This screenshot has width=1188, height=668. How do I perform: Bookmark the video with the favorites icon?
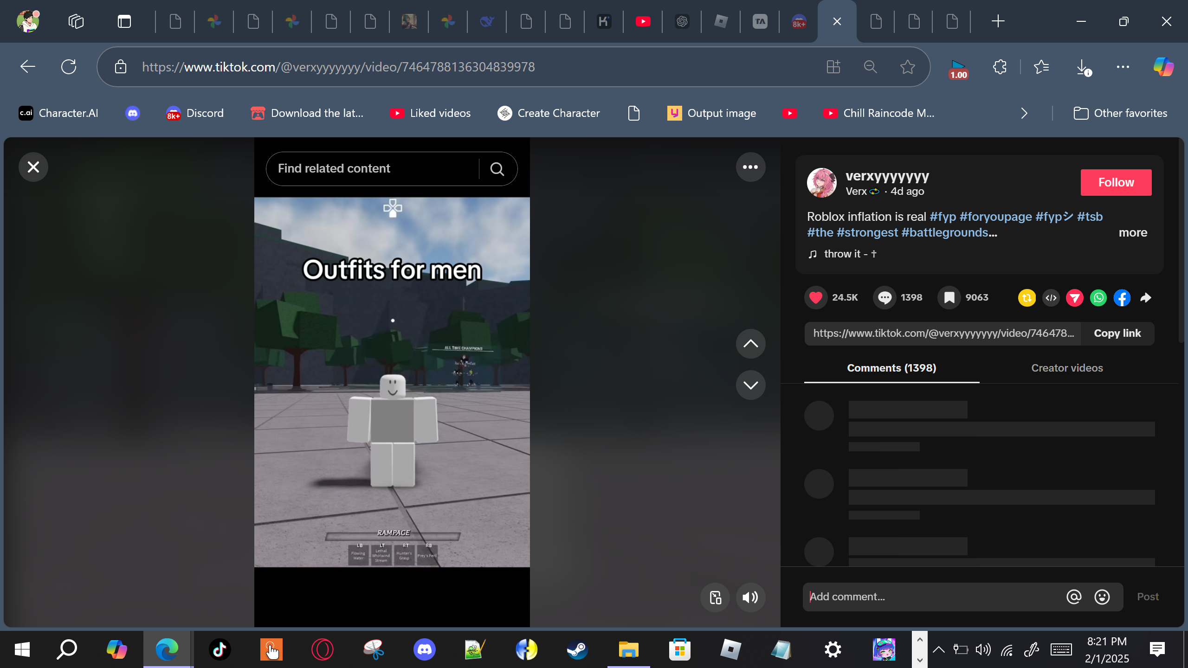click(949, 297)
